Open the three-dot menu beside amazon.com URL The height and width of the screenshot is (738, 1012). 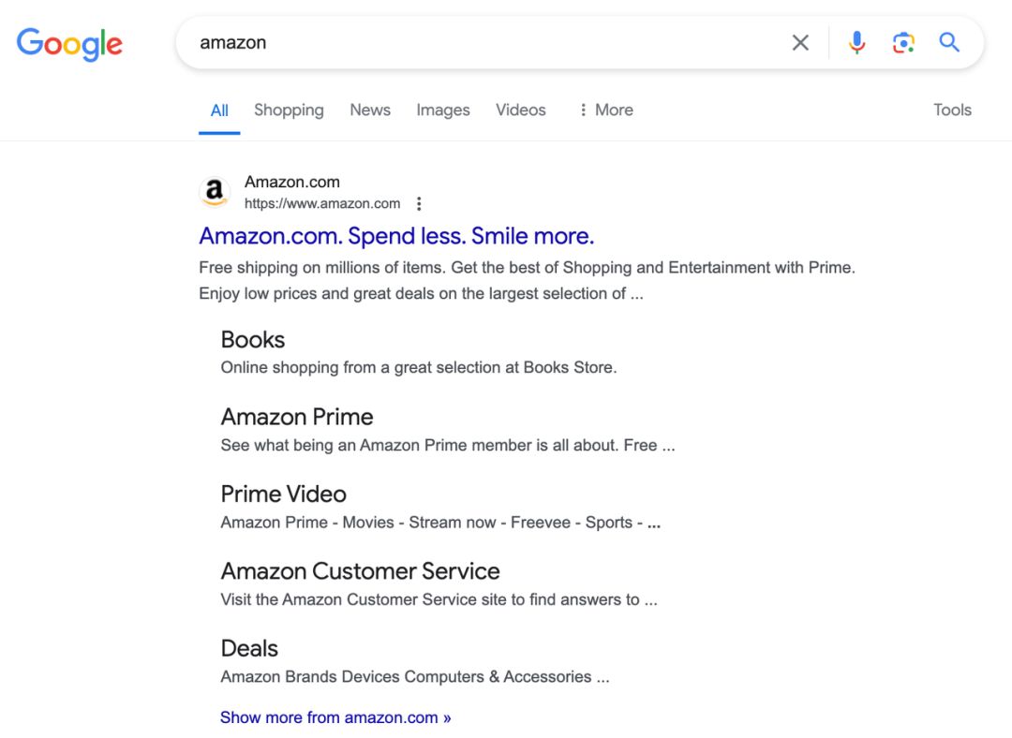(x=419, y=203)
